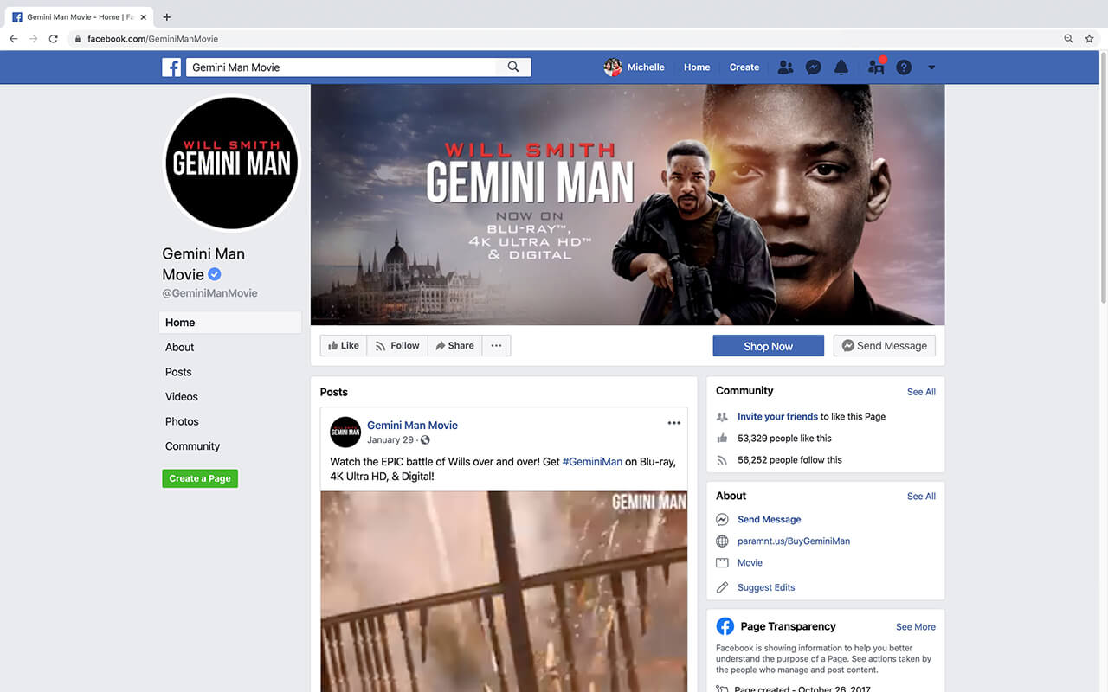Open Community in the page sidebar
This screenshot has height=692, width=1108.
click(x=192, y=446)
